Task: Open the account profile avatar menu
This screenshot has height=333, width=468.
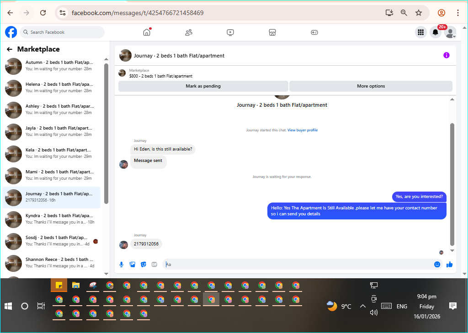Action: (450, 32)
